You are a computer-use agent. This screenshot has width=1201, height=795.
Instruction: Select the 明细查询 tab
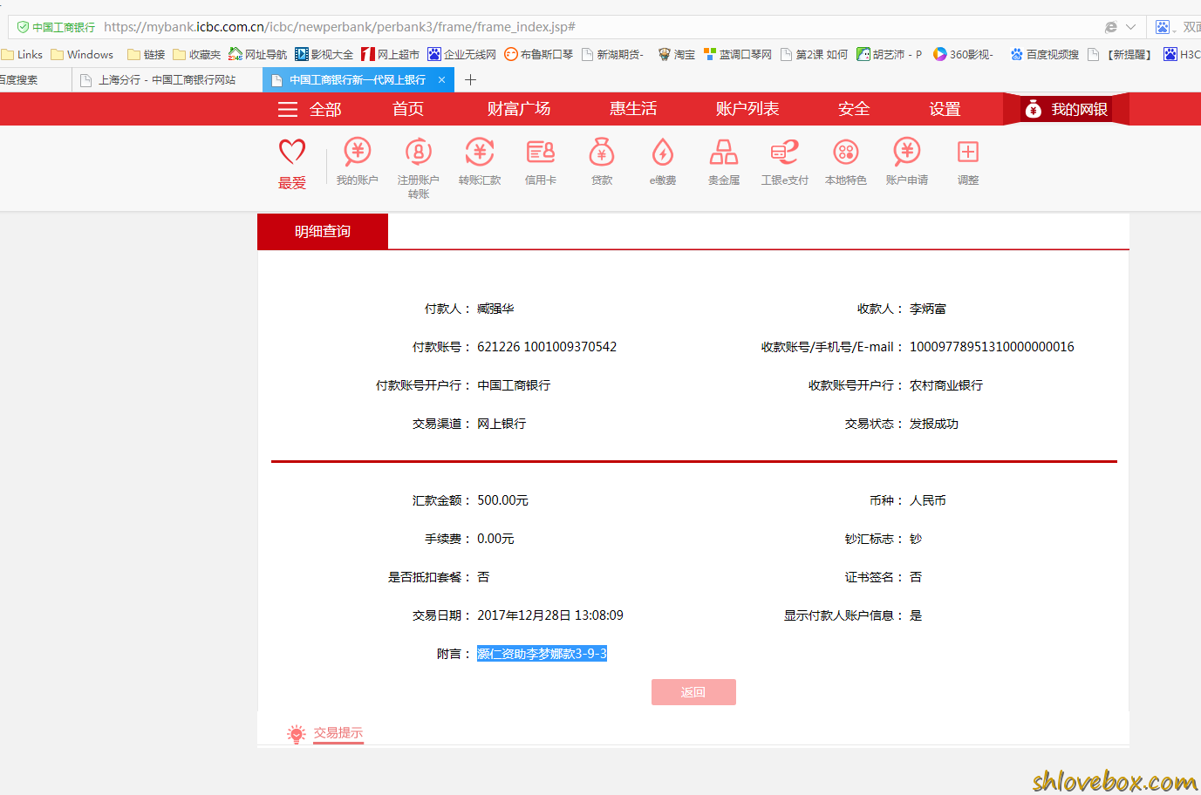click(x=323, y=231)
